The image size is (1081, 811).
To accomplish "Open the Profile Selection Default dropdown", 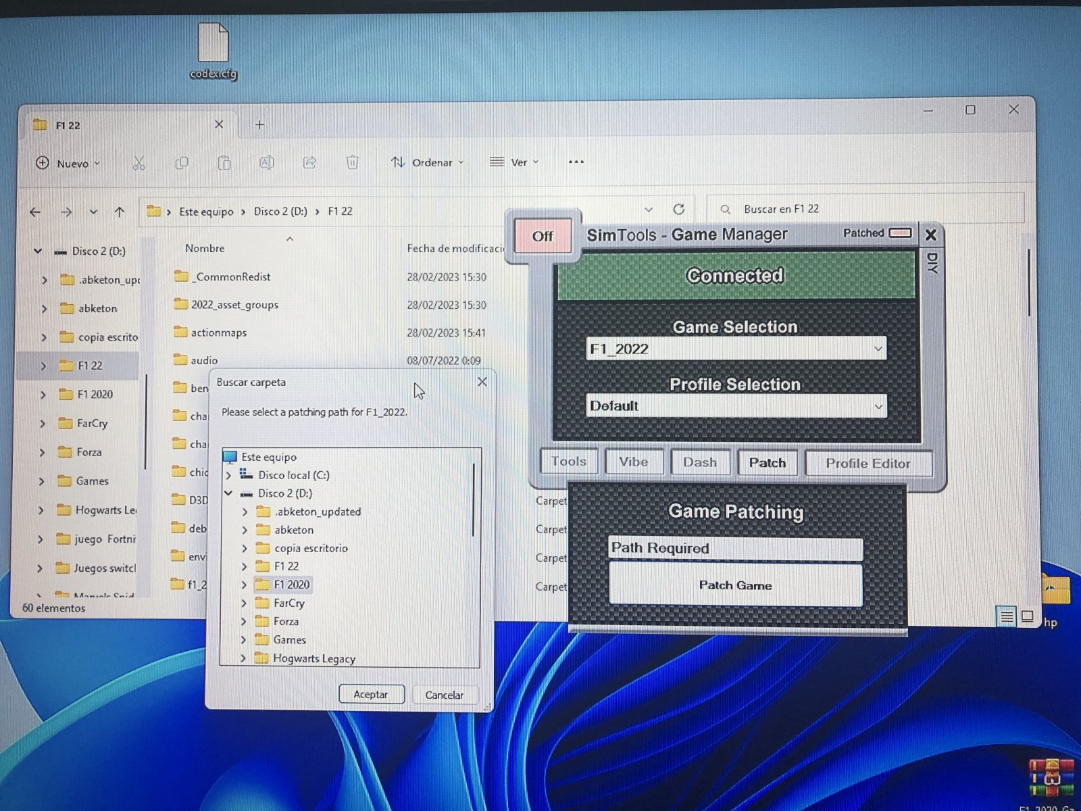I will (x=736, y=406).
